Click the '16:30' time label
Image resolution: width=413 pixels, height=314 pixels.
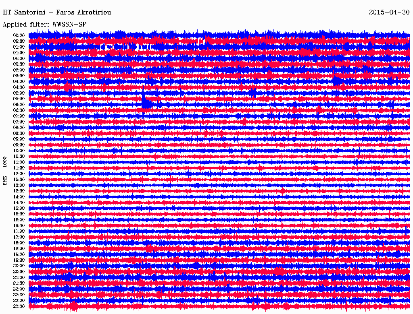coord(19,226)
